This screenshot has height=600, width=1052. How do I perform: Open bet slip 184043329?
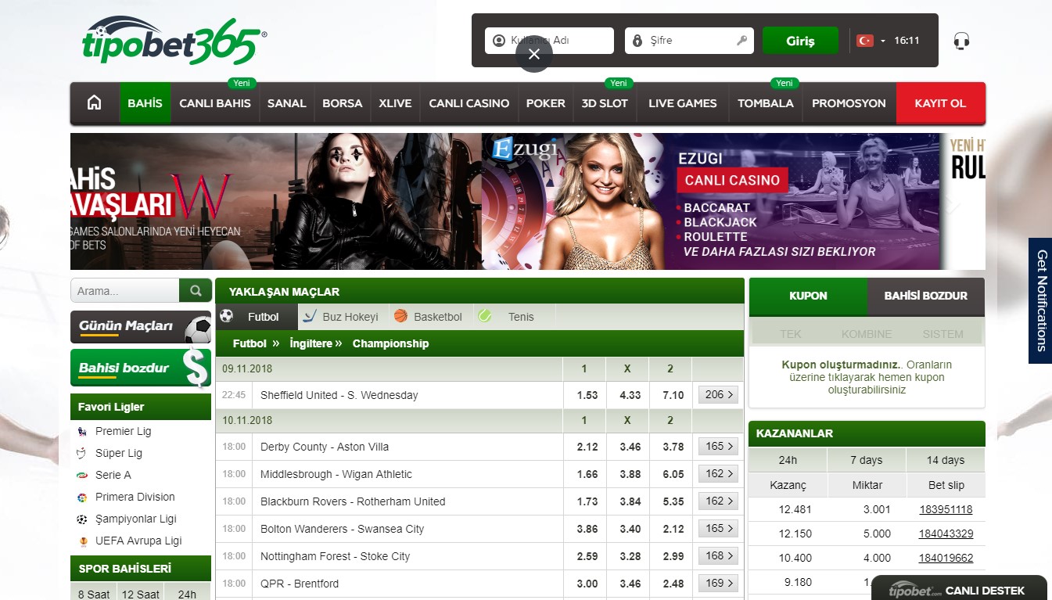tap(946, 534)
